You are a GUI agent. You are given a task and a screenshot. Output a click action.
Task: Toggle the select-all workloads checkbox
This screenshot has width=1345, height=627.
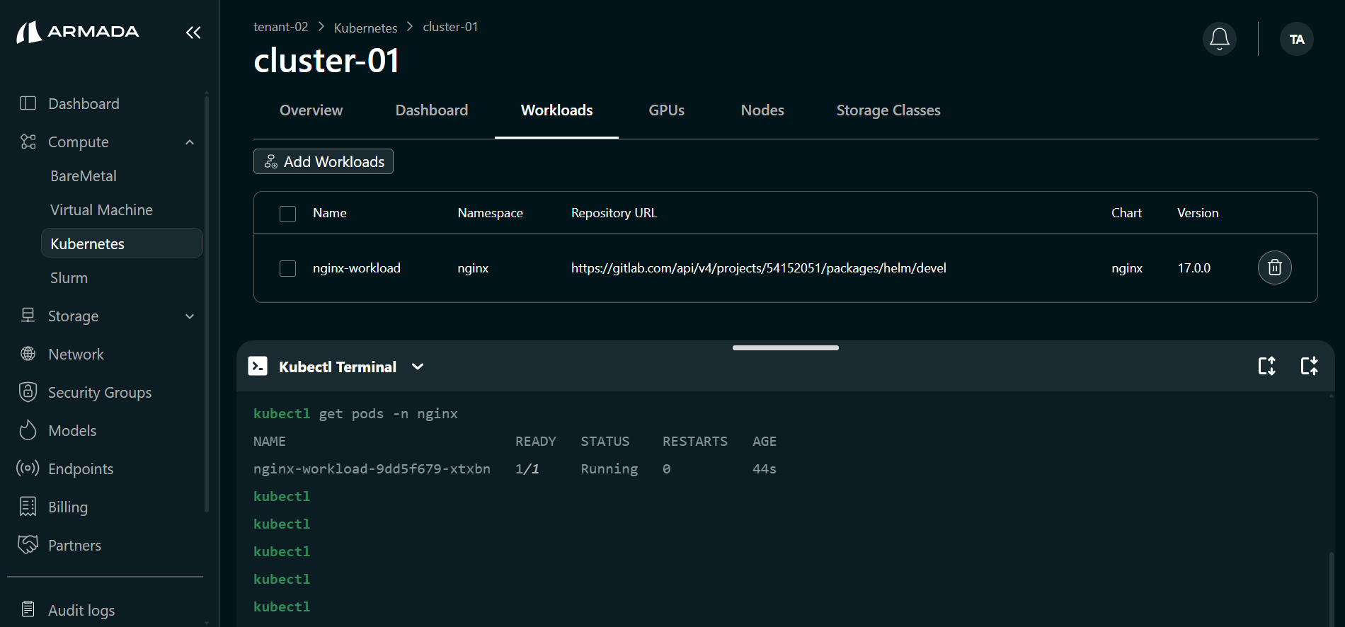click(287, 214)
